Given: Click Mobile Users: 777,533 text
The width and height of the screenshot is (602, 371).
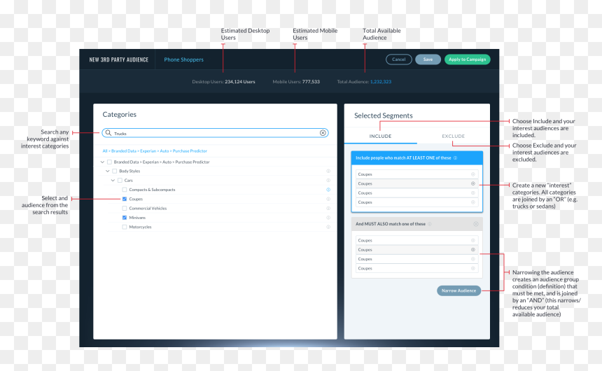Looking at the screenshot, I should click(296, 82).
